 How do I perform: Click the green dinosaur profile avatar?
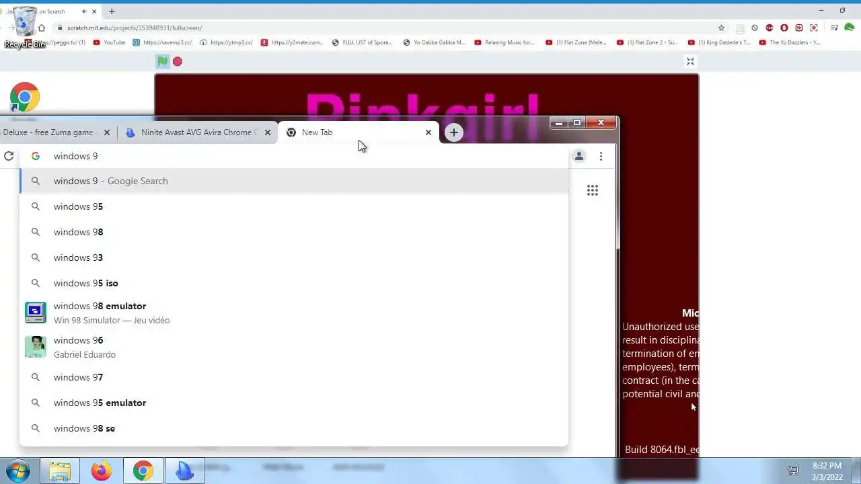pos(849,28)
